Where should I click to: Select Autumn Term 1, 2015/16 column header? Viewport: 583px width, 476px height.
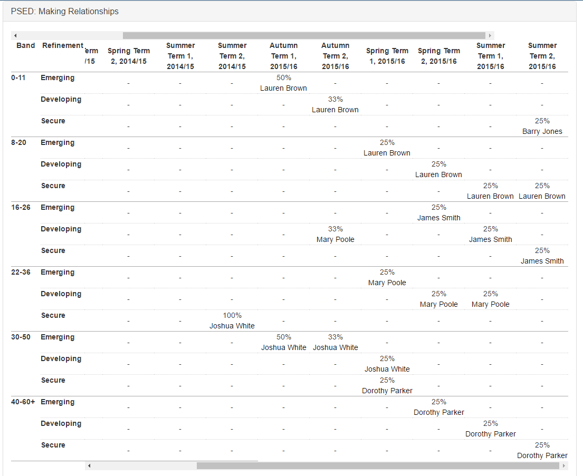coord(284,56)
